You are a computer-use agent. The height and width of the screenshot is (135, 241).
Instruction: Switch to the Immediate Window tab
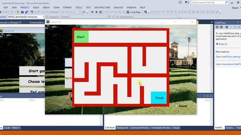(x=161, y=127)
